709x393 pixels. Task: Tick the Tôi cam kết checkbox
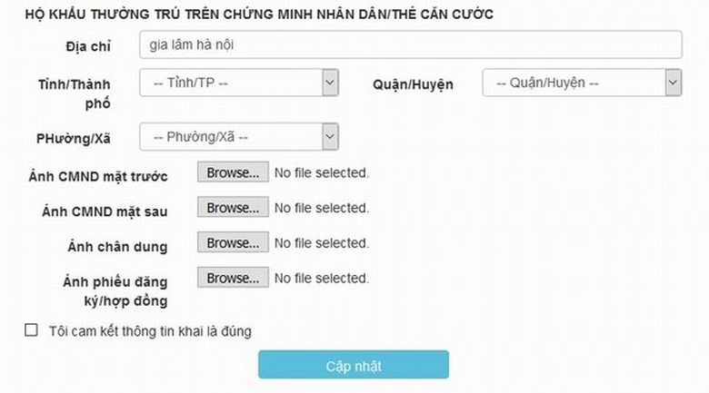[31, 330]
